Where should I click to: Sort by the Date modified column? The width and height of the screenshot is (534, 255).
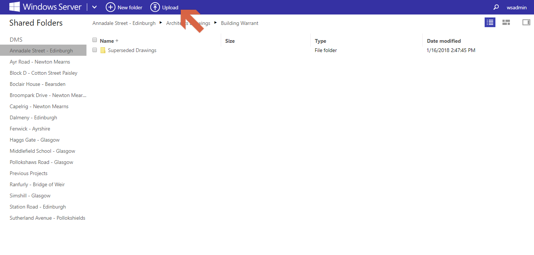tap(444, 41)
